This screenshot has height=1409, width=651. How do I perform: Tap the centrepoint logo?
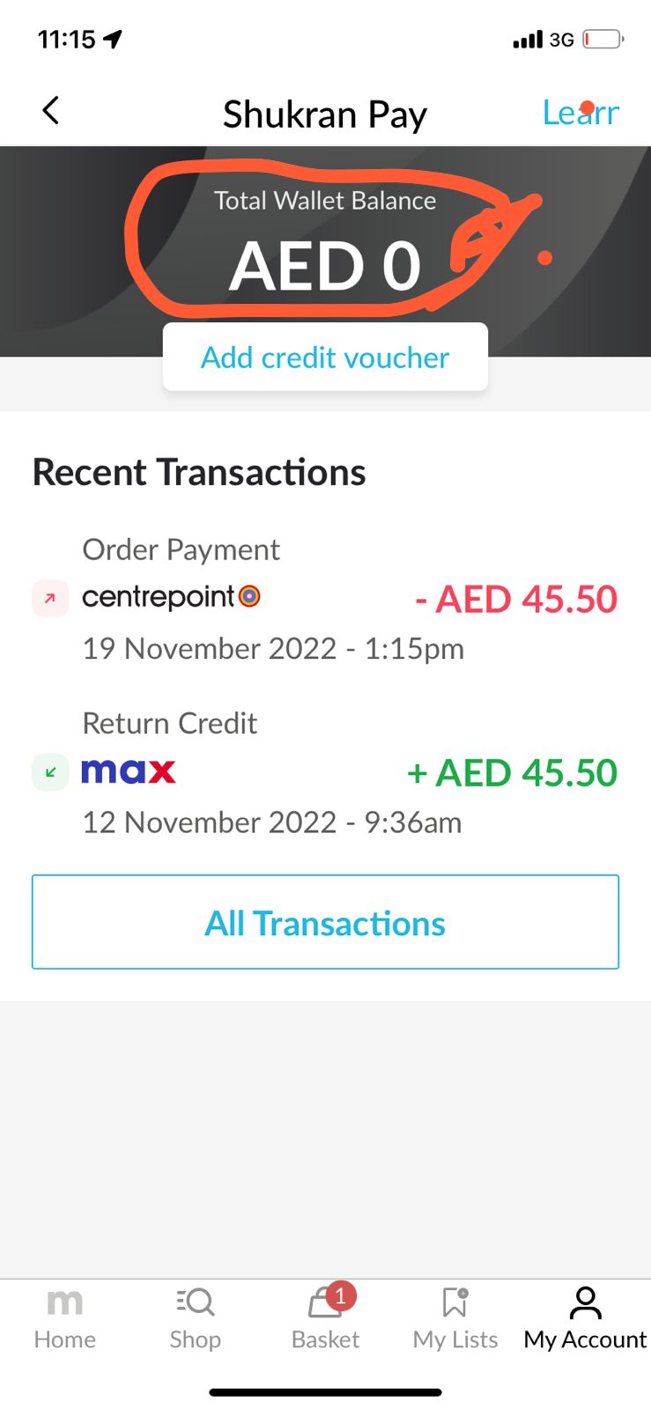tap(171, 597)
